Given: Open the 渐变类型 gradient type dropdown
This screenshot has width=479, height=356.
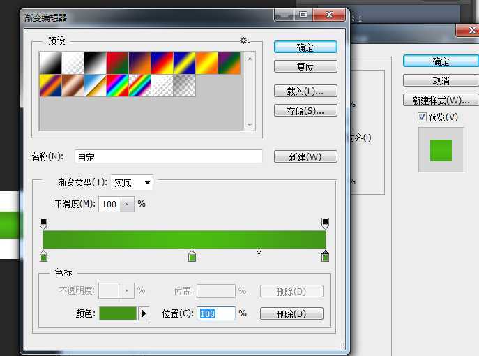Looking at the screenshot, I should (132, 183).
